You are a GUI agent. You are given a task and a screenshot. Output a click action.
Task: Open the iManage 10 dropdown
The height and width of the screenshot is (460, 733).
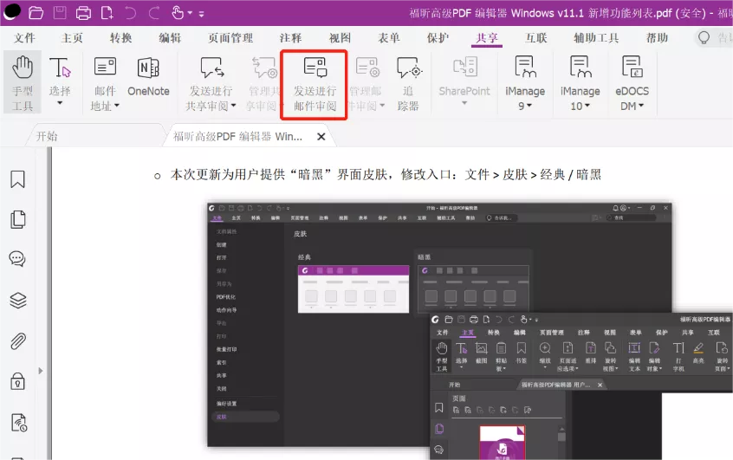coord(581,83)
